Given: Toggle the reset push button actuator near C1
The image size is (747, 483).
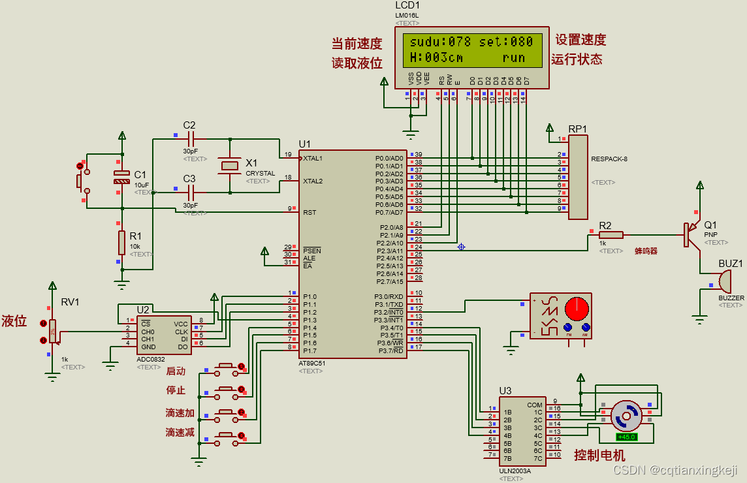Looking at the screenshot, I should pyautogui.click(x=80, y=166).
